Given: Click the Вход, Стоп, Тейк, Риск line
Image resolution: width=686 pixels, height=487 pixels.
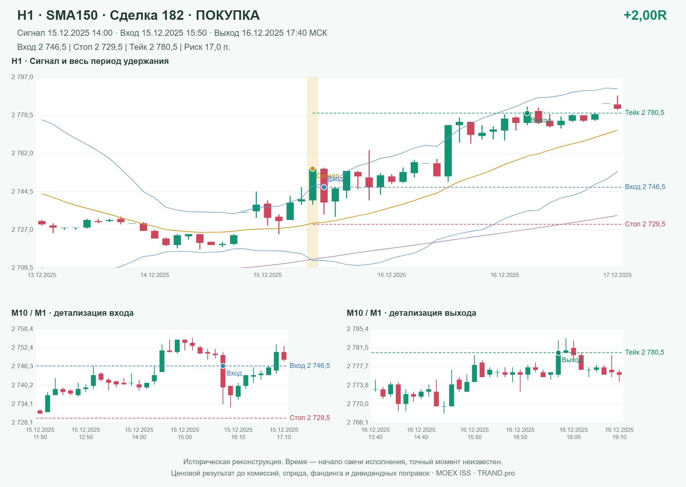Looking at the screenshot, I should (x=123, y=47).
